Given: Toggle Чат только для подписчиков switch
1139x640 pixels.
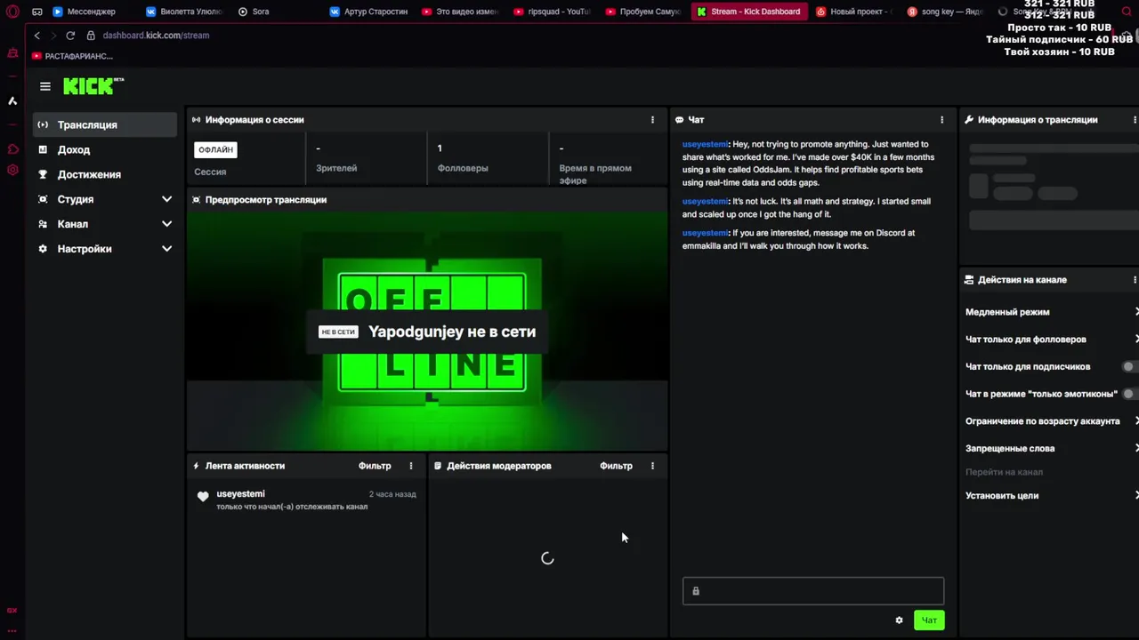Looking at the screenshot, I should coord(1130,367).
